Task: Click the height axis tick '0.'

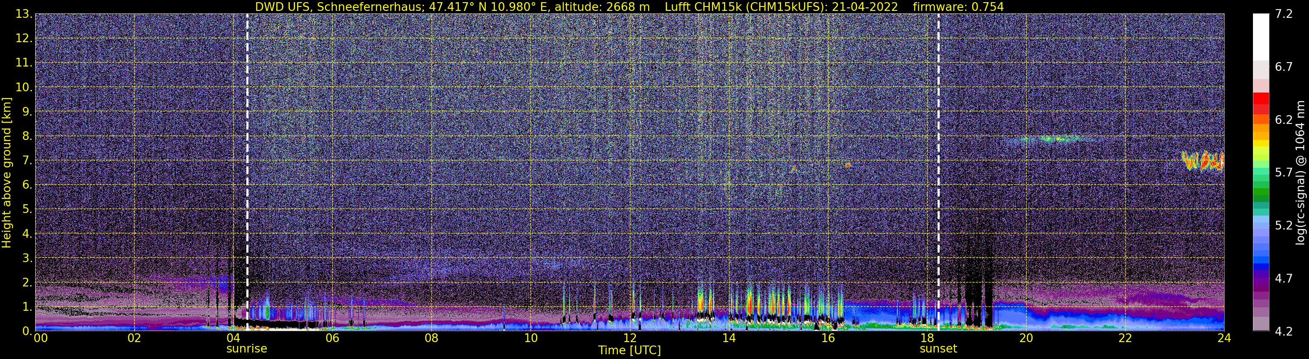Action: tap(27, 331)
